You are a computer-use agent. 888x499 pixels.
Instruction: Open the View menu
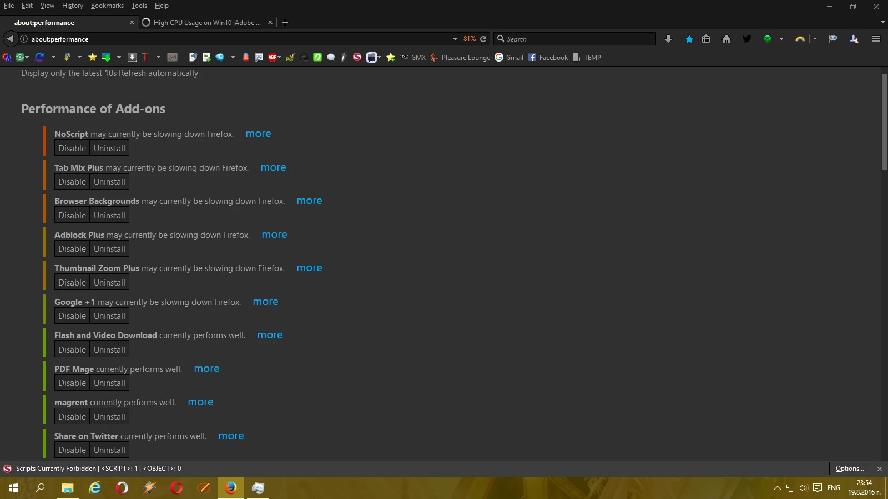click(47, 6)
